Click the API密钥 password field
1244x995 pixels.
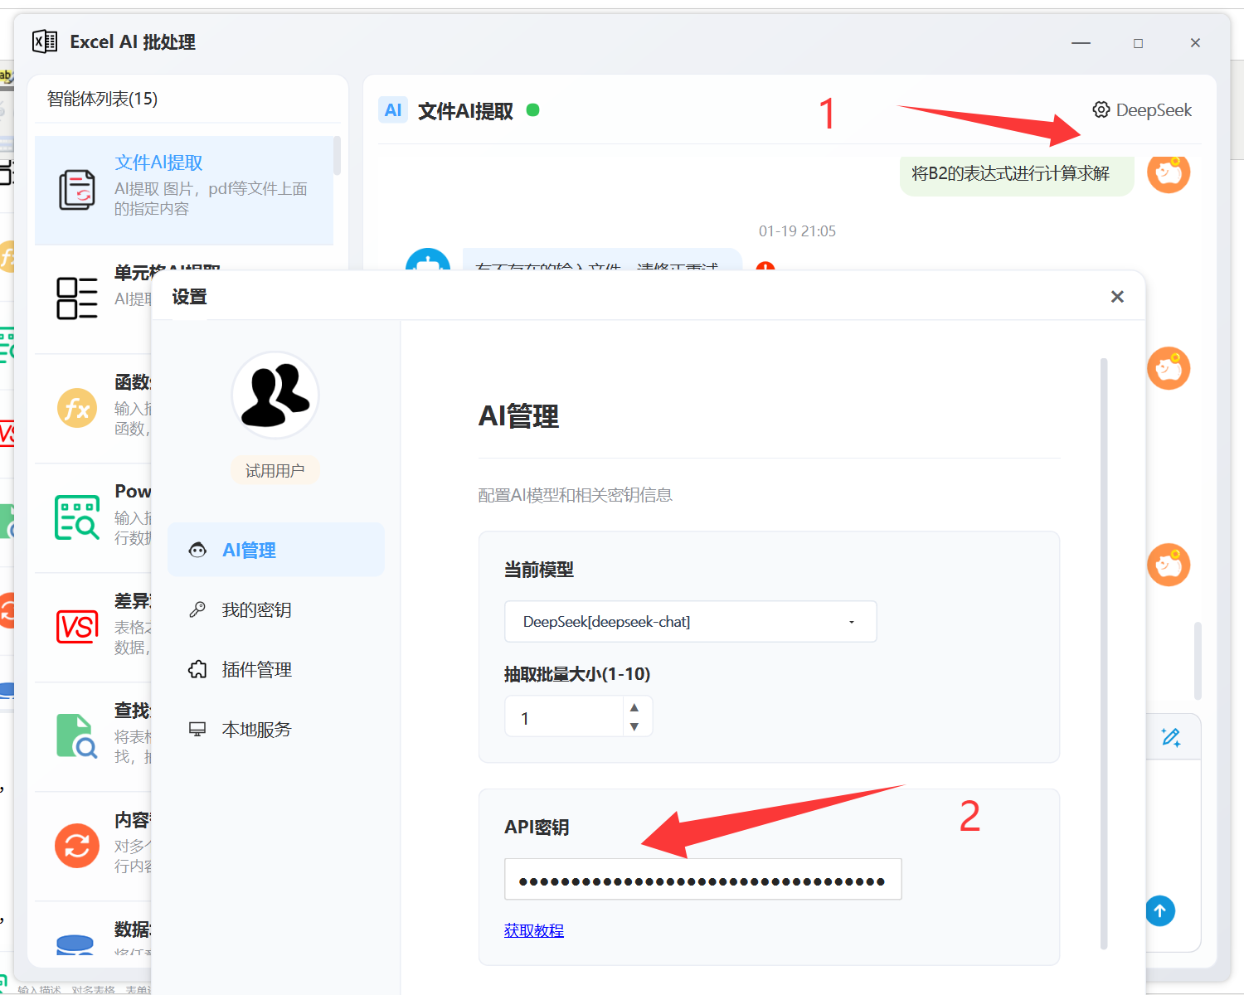tap(703, 879)
